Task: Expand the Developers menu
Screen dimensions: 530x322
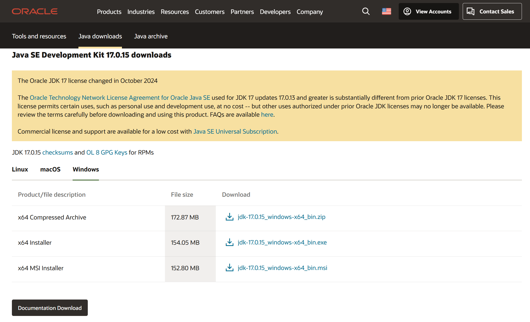Action: 275,12
